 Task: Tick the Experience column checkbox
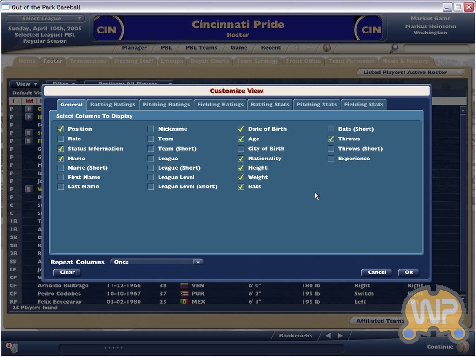pos(331,159)
